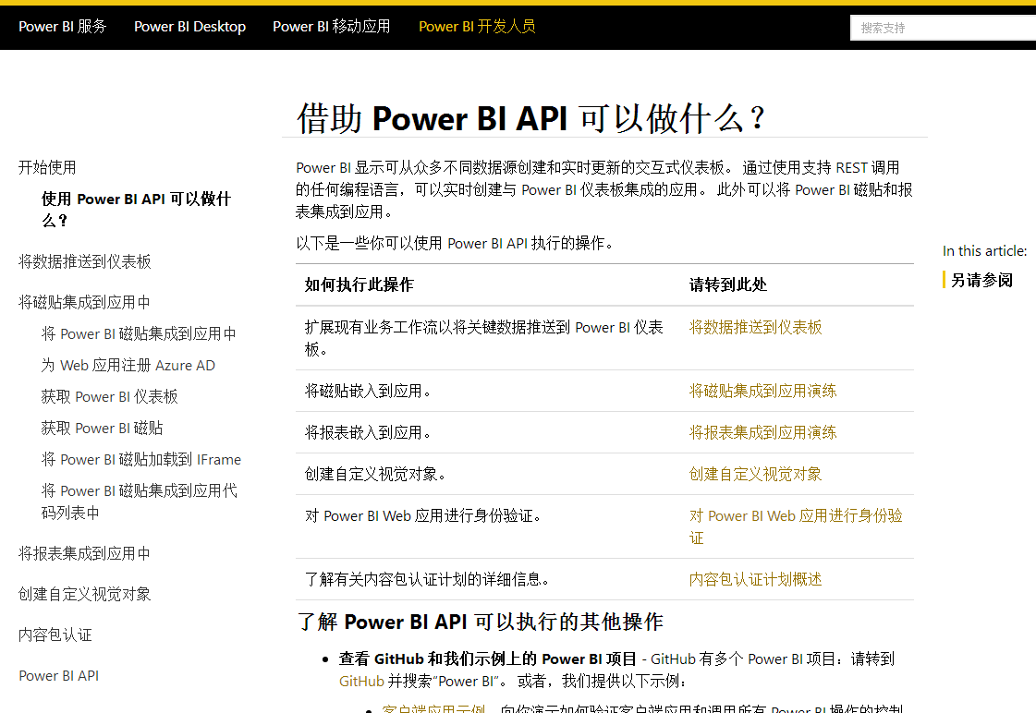Open 创建自定义视觉对象 in the sidebar
This screenshot has height=713, width=1036.
85,594
